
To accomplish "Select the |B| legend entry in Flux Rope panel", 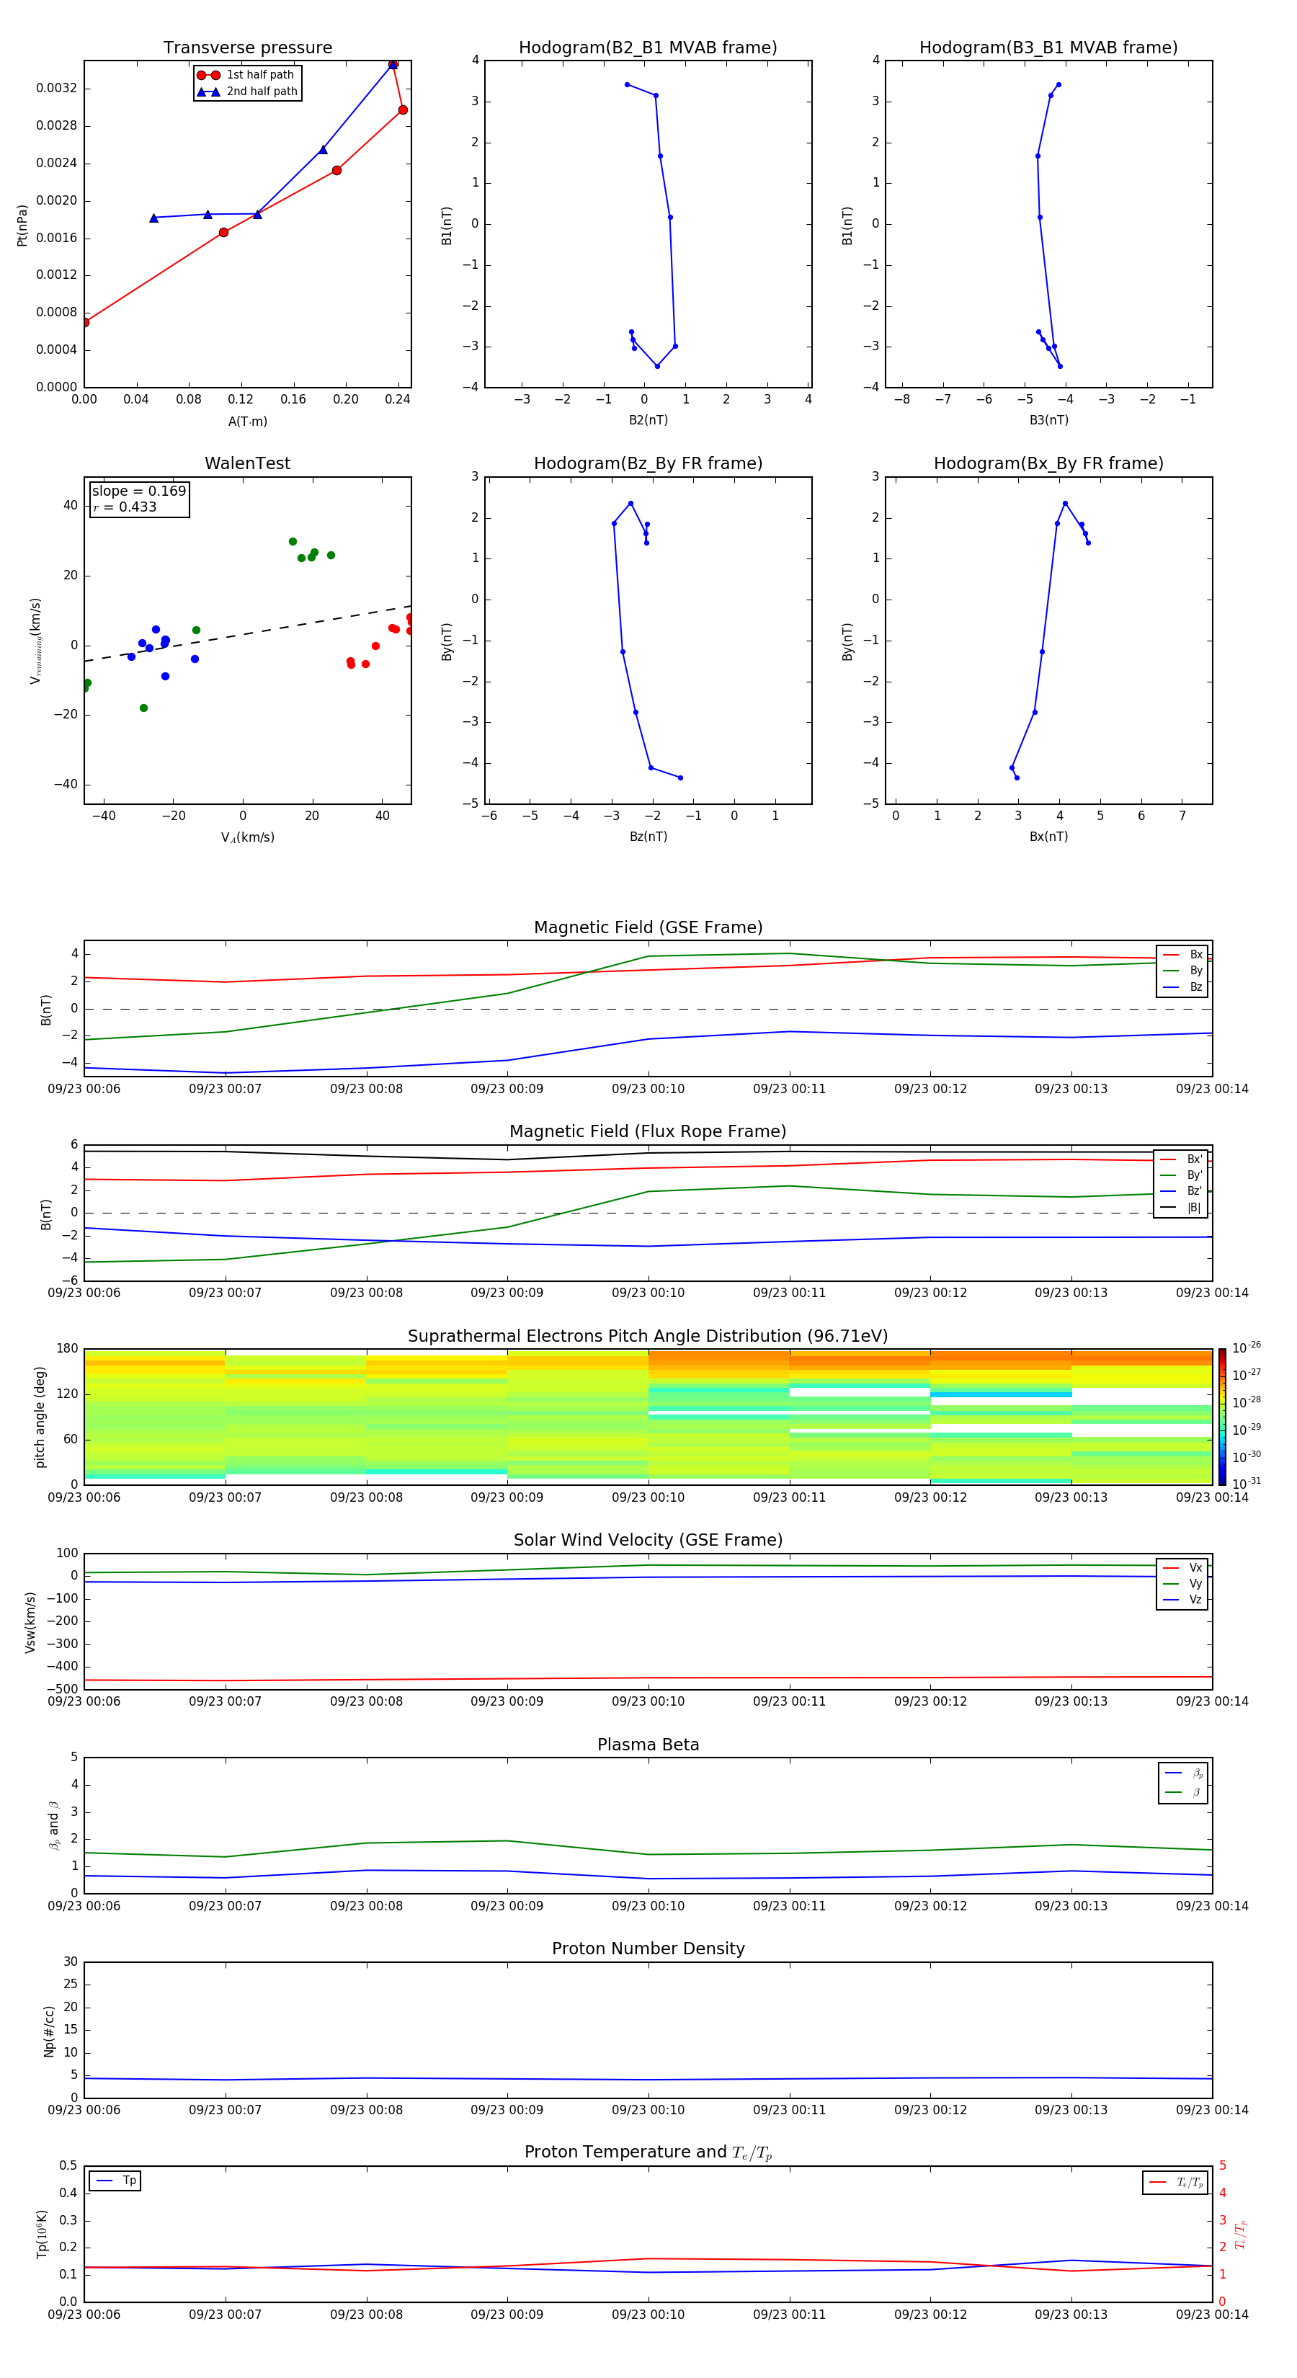I will point(1182,1208).
